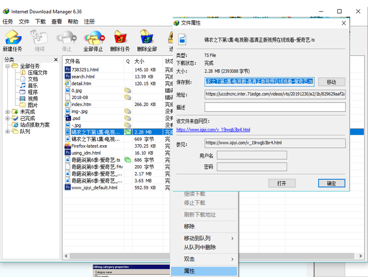The image size is (368, 277).
Task: Click the 用户名 input field
Action: (252, 155)
